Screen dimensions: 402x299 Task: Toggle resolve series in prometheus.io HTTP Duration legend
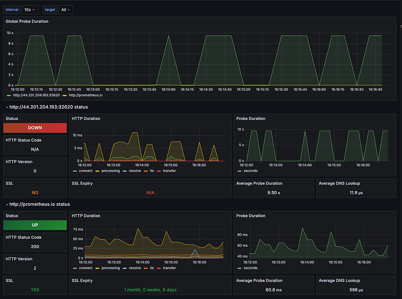(135, 268)
